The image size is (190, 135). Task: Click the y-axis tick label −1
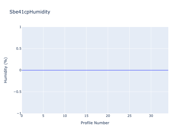tap(18, 113)
